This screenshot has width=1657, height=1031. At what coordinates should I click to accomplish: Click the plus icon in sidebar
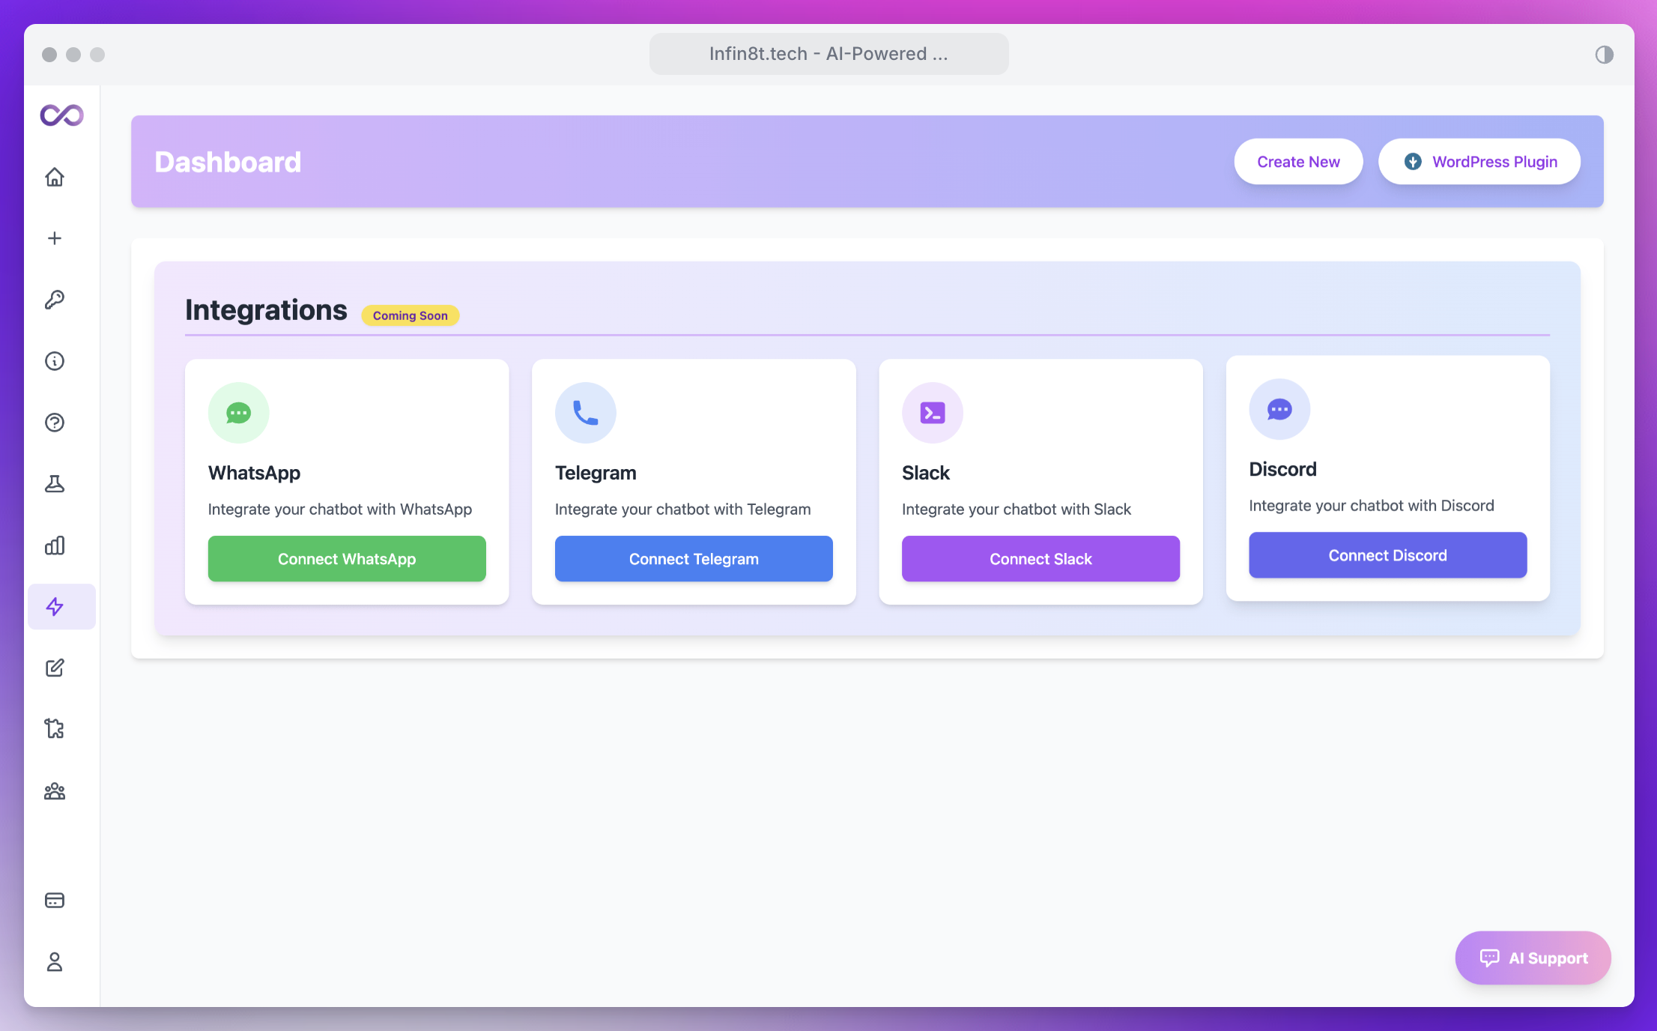coord(55,238)
